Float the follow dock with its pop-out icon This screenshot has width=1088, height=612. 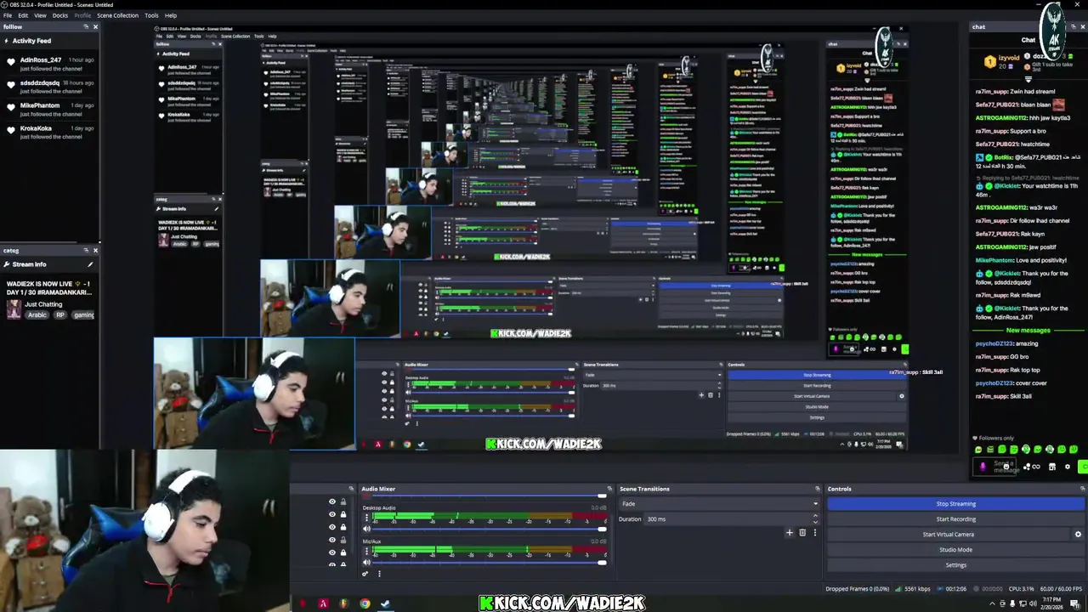pyautogui.click(x=86, y=26)
